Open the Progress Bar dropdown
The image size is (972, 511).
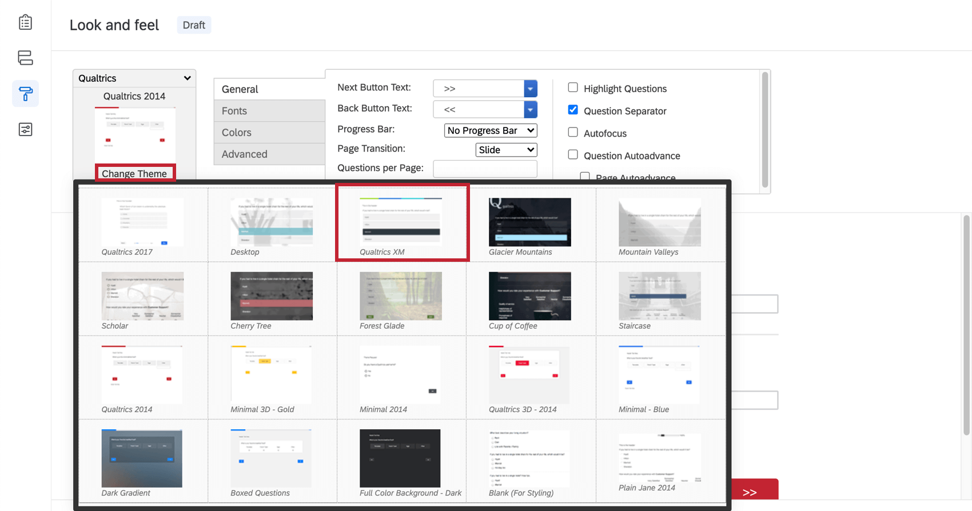pos(491,130)
